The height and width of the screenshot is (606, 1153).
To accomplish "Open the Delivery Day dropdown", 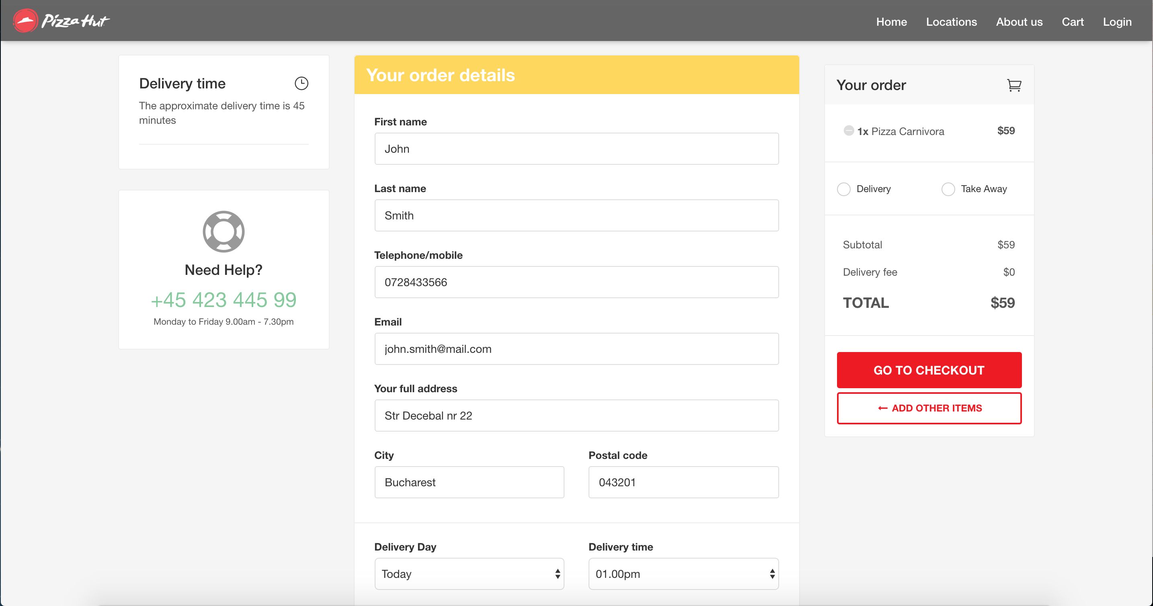I will (x=469, y=574).
